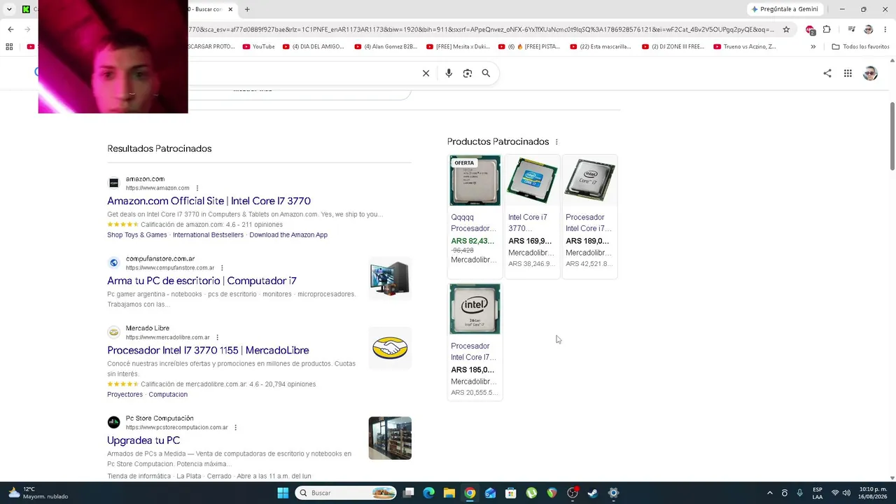Follow the Download the Amazon App sitelink

(x=288, y=235)
